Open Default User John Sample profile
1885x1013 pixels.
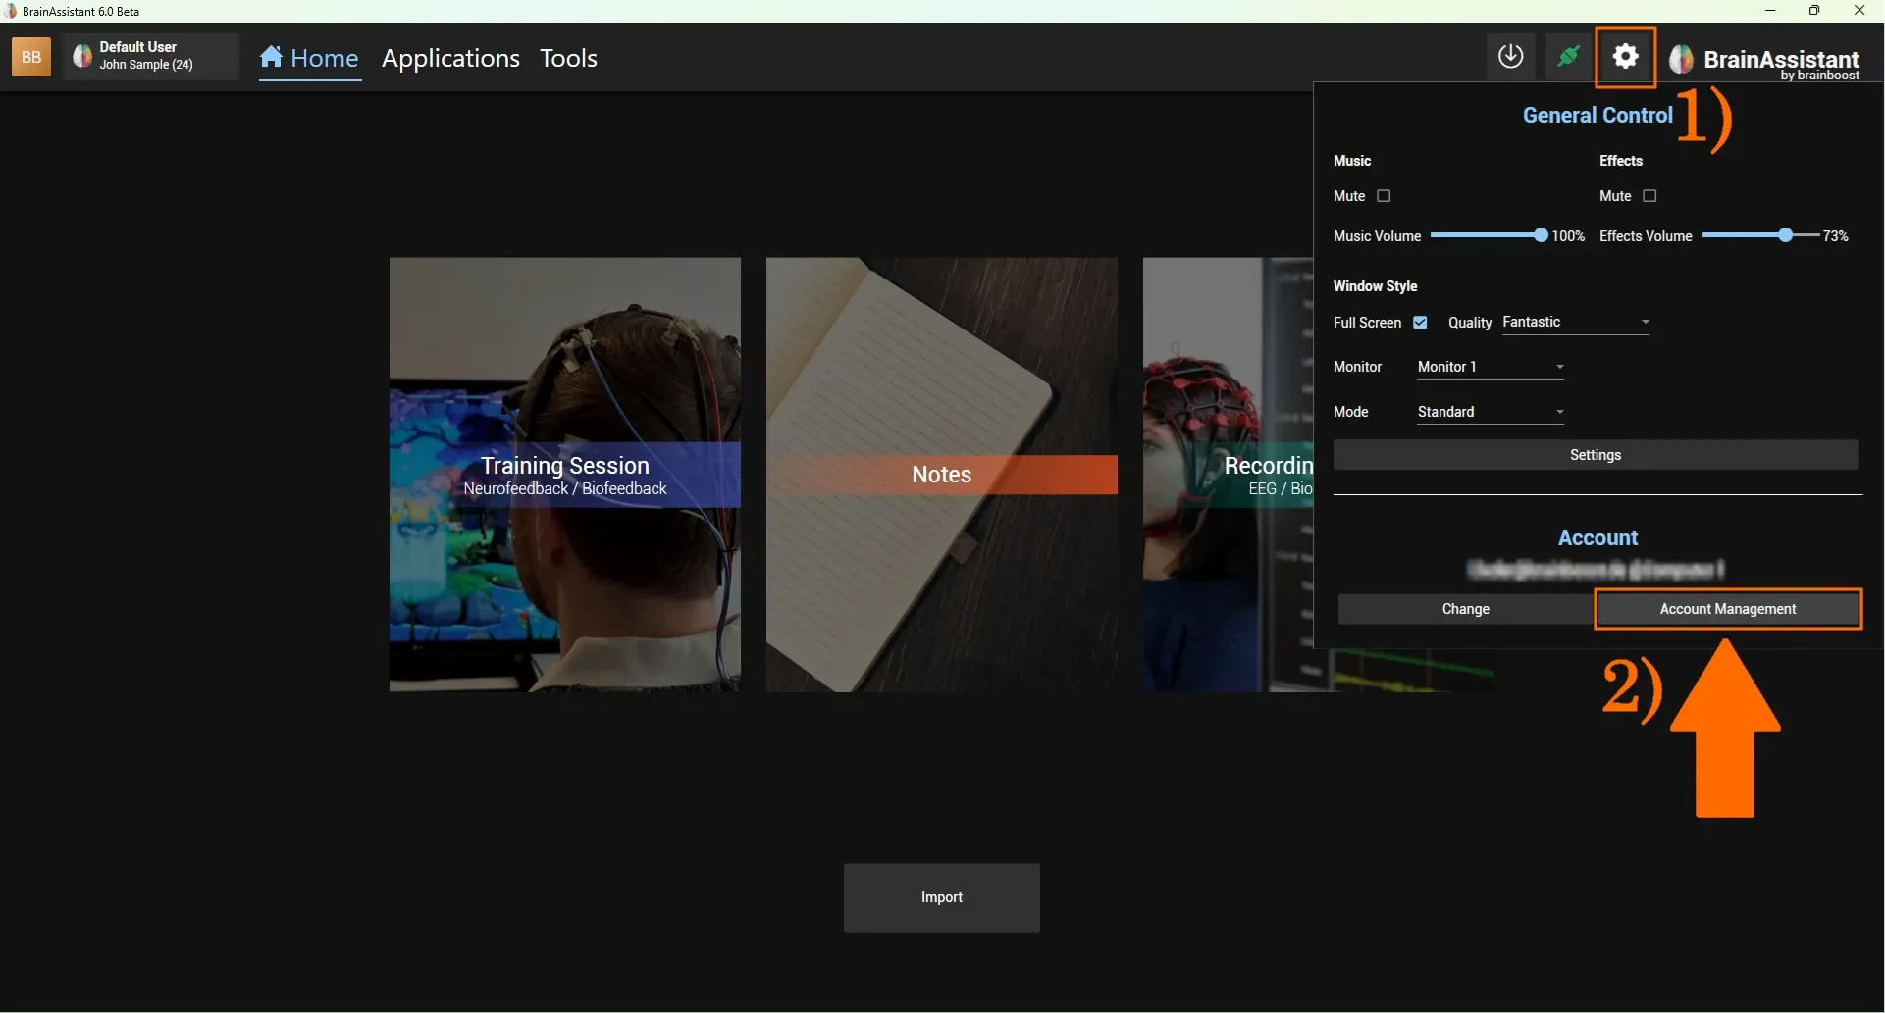click(x=151, y=56)
